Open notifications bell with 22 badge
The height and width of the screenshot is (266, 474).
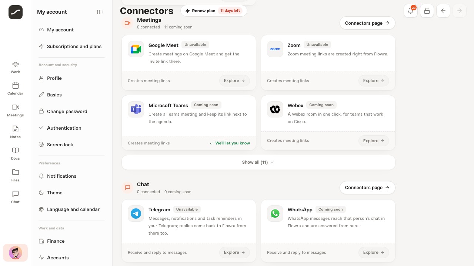[411, 11]
